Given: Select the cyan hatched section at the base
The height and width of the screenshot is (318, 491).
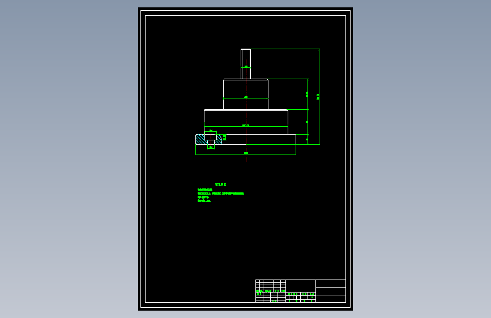Looking at the screenshot, I should [208, 140].
